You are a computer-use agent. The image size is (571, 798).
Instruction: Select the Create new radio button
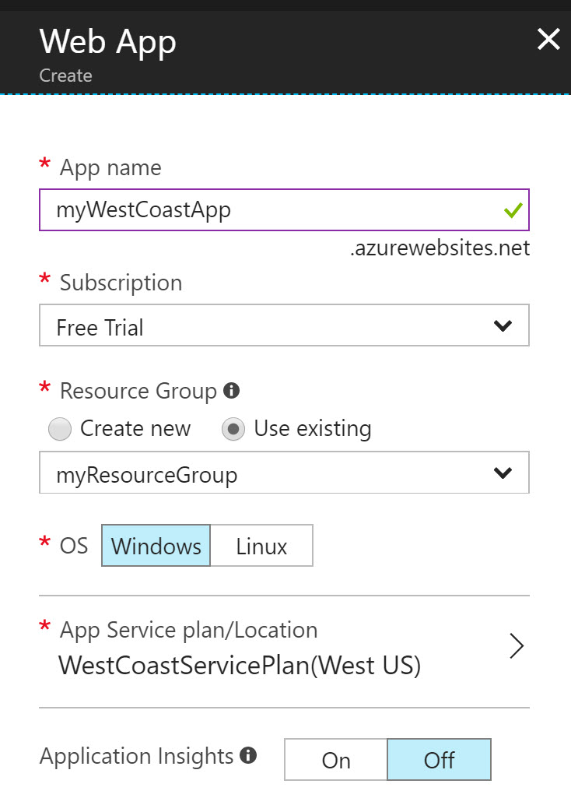60,428
